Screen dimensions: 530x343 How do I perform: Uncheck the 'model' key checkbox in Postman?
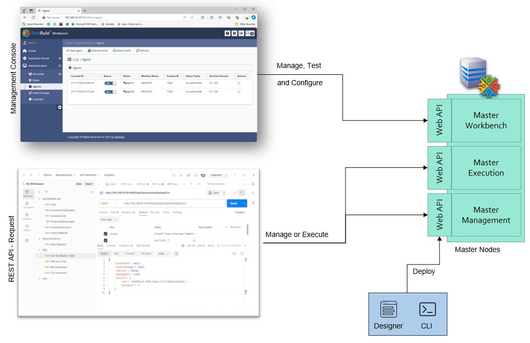coord(105,234)
